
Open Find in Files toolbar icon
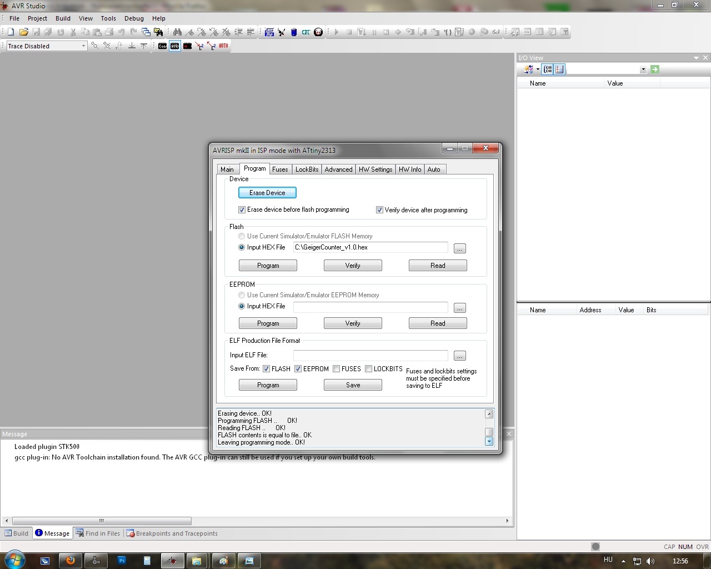(158, 32)
